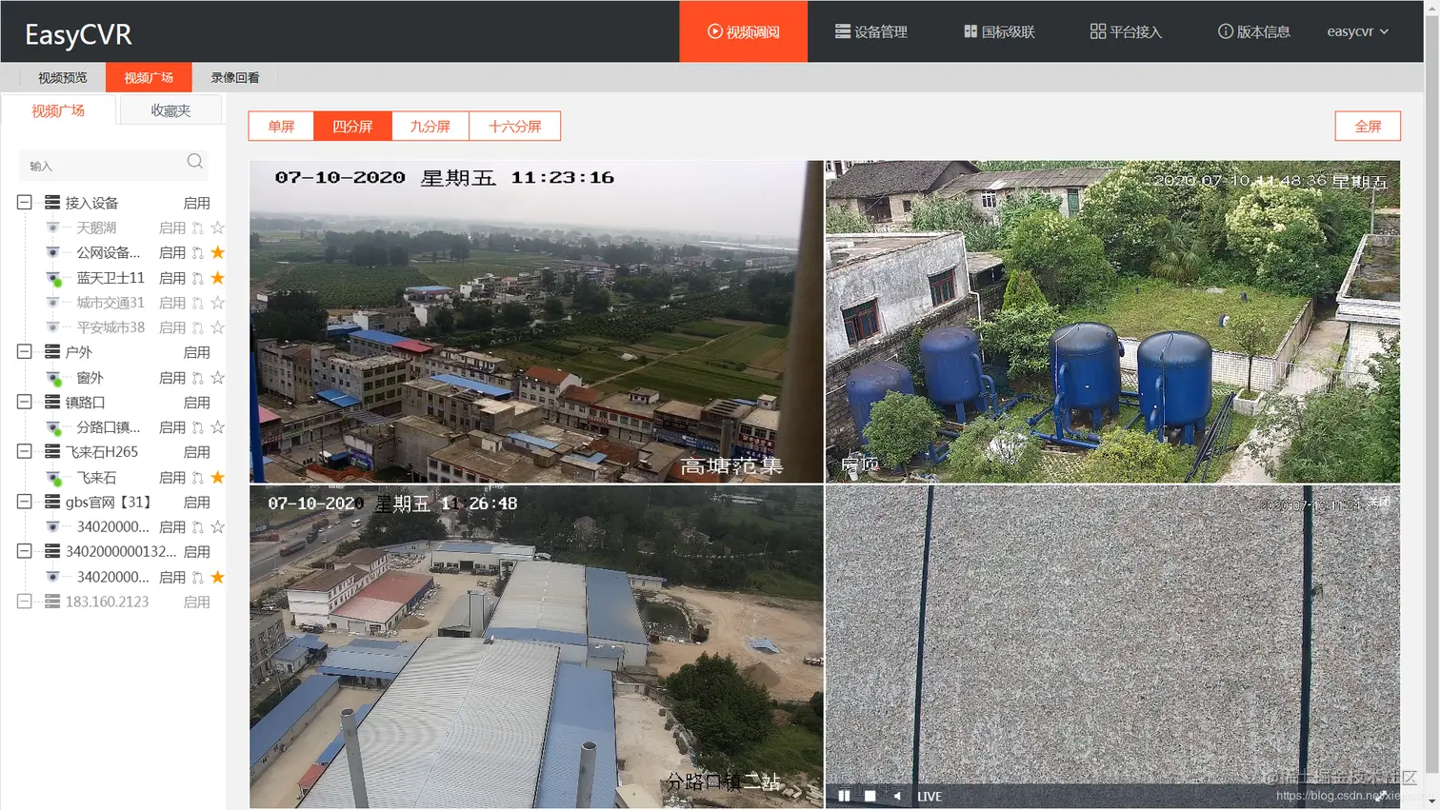Open the easycvr account dropdown

(1357, 30)
